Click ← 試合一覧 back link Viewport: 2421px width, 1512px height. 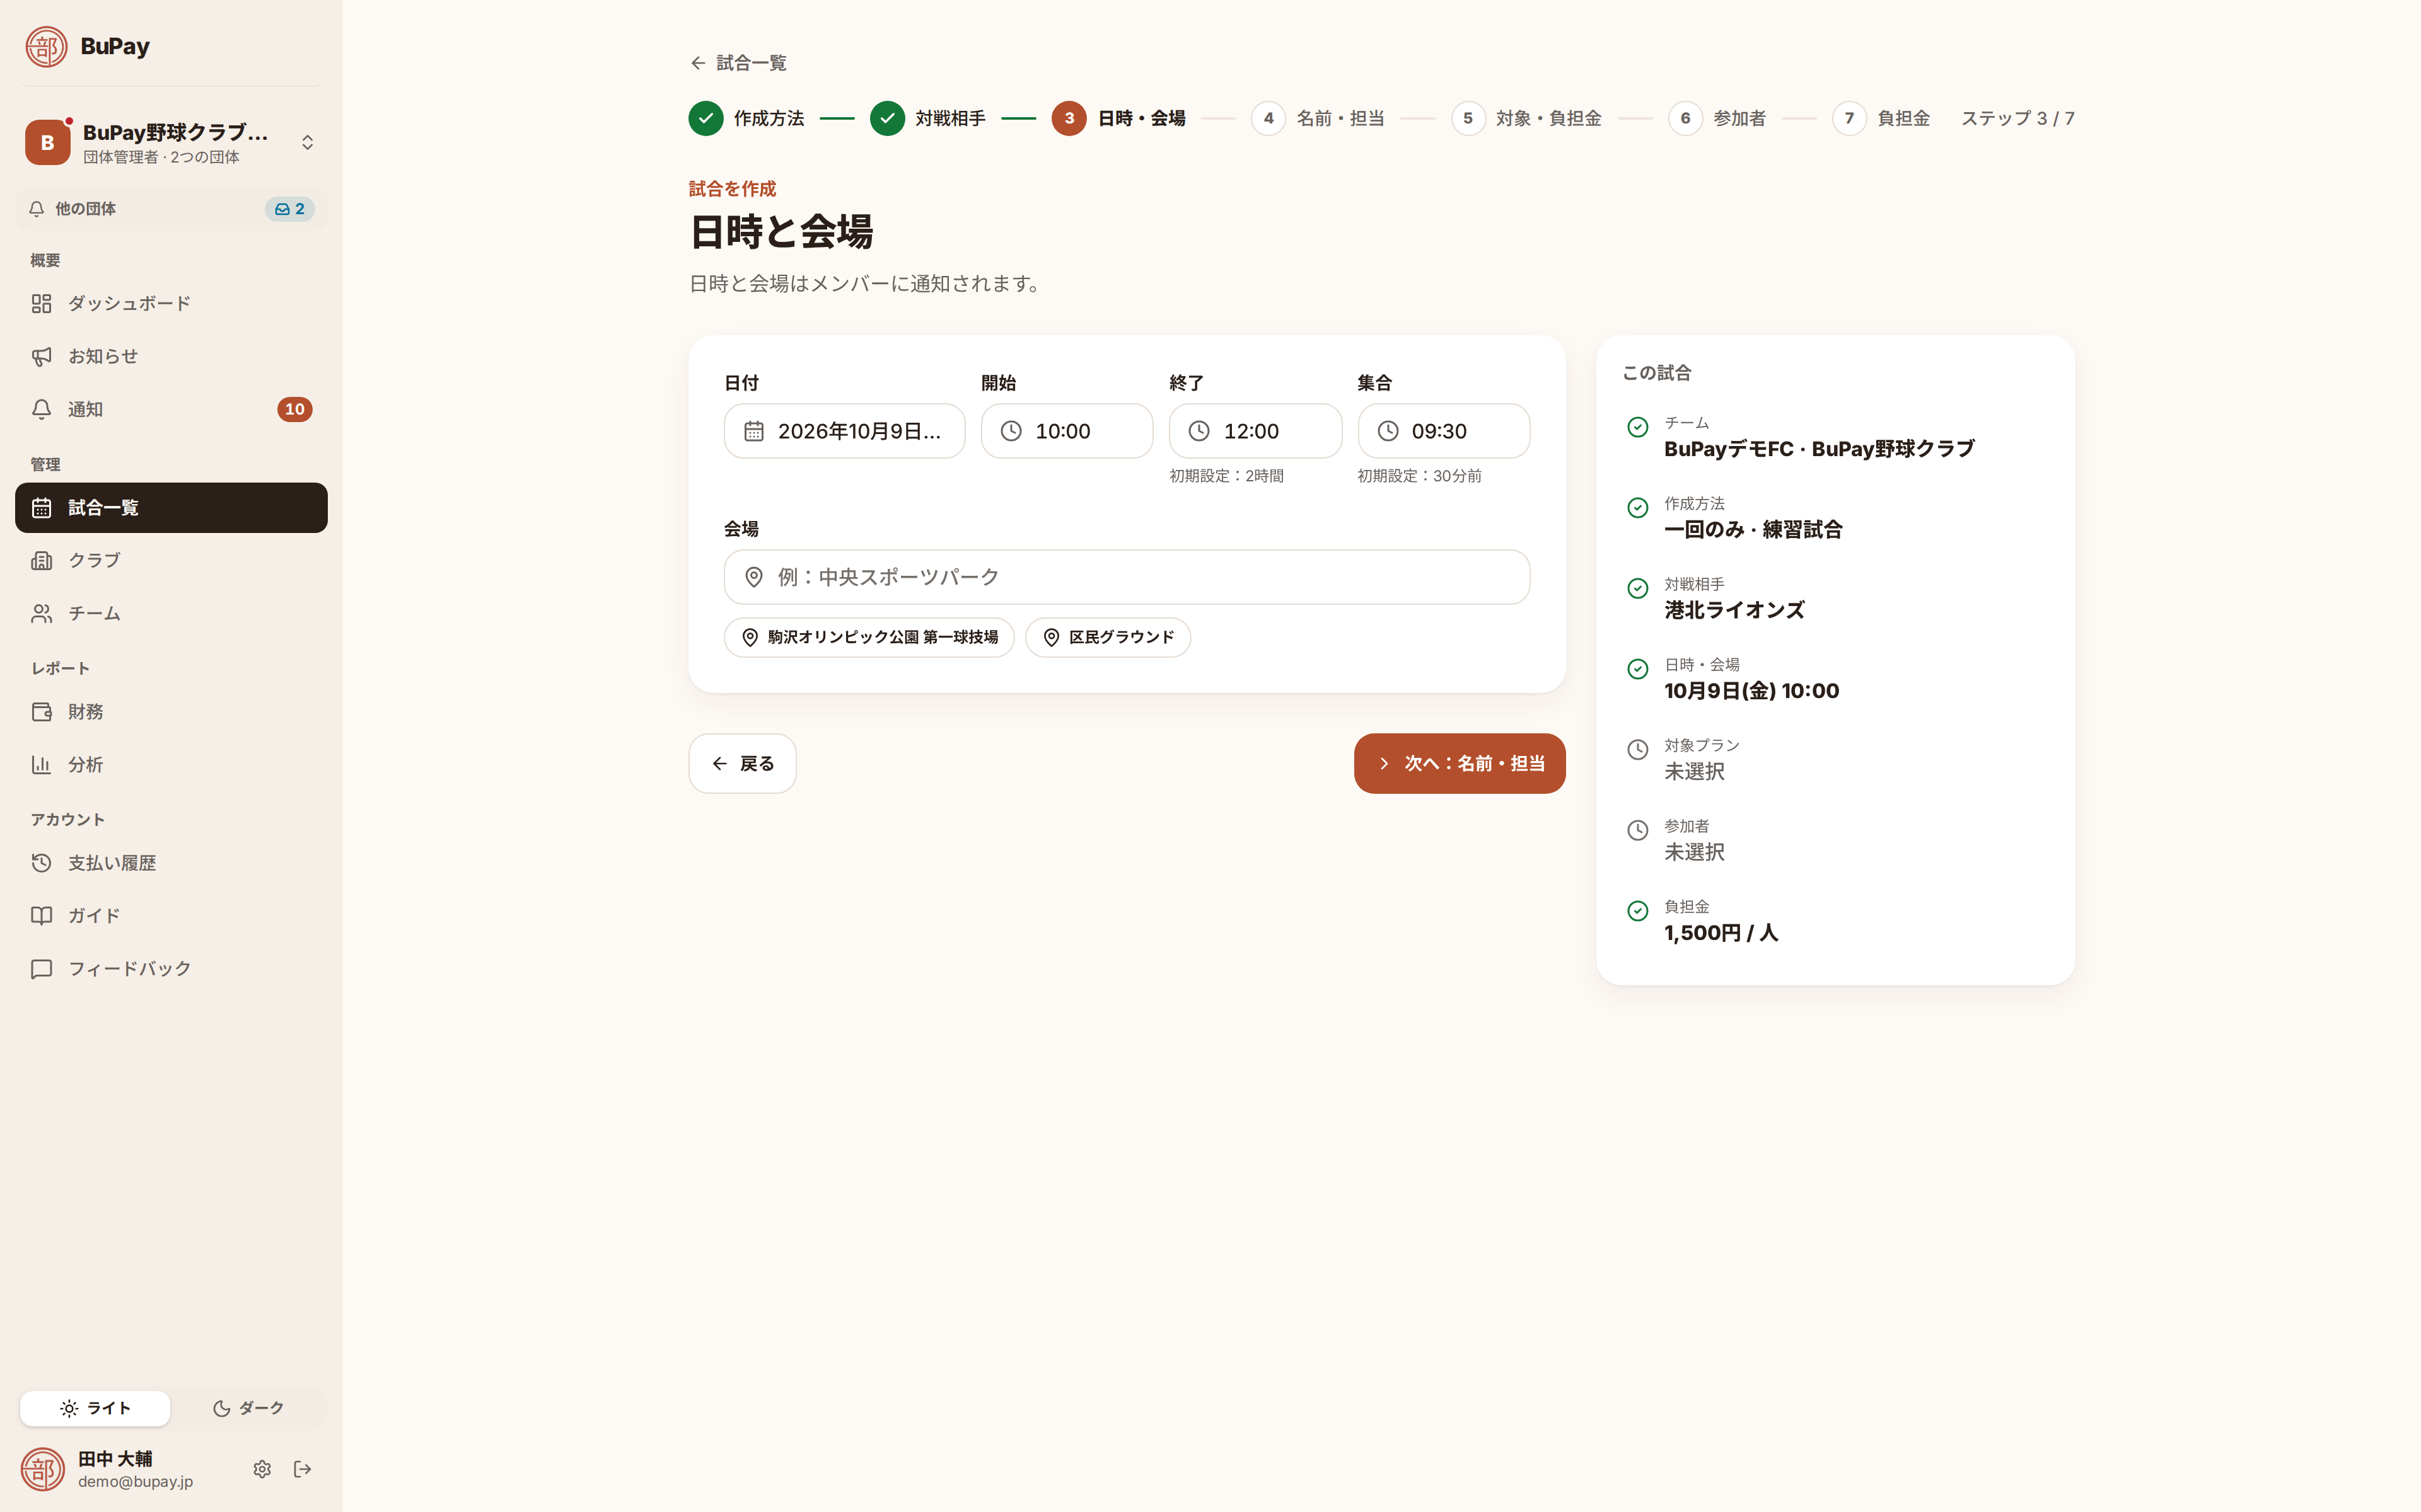click(x=738, y=63)
